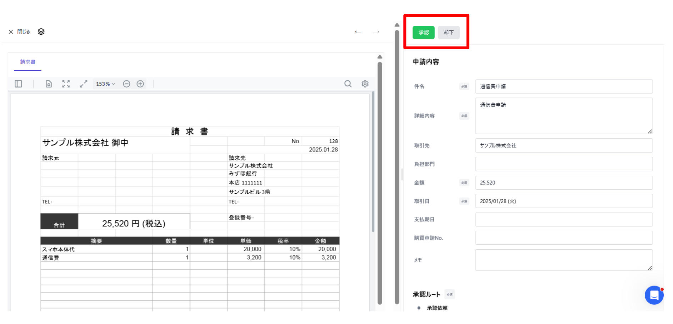673x324 pixels.
Task: Open the 153% zoom level dropdown
Action: tap(105, 84)
